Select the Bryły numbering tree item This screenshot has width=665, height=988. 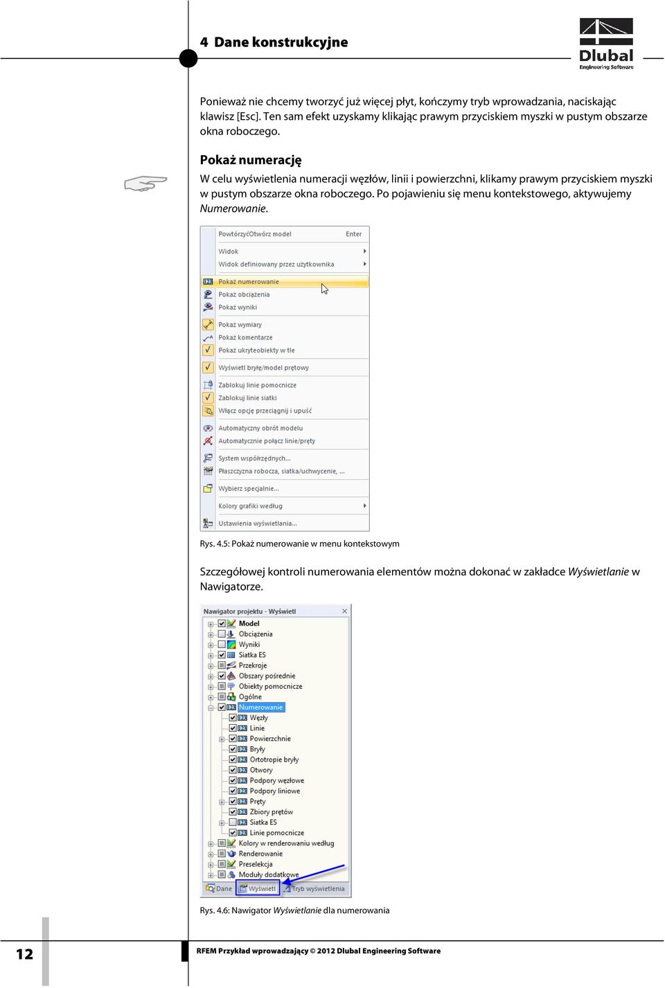[257, 749]
